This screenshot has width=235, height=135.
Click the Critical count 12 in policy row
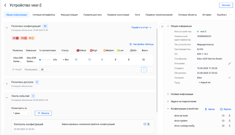tap(76, 59)
